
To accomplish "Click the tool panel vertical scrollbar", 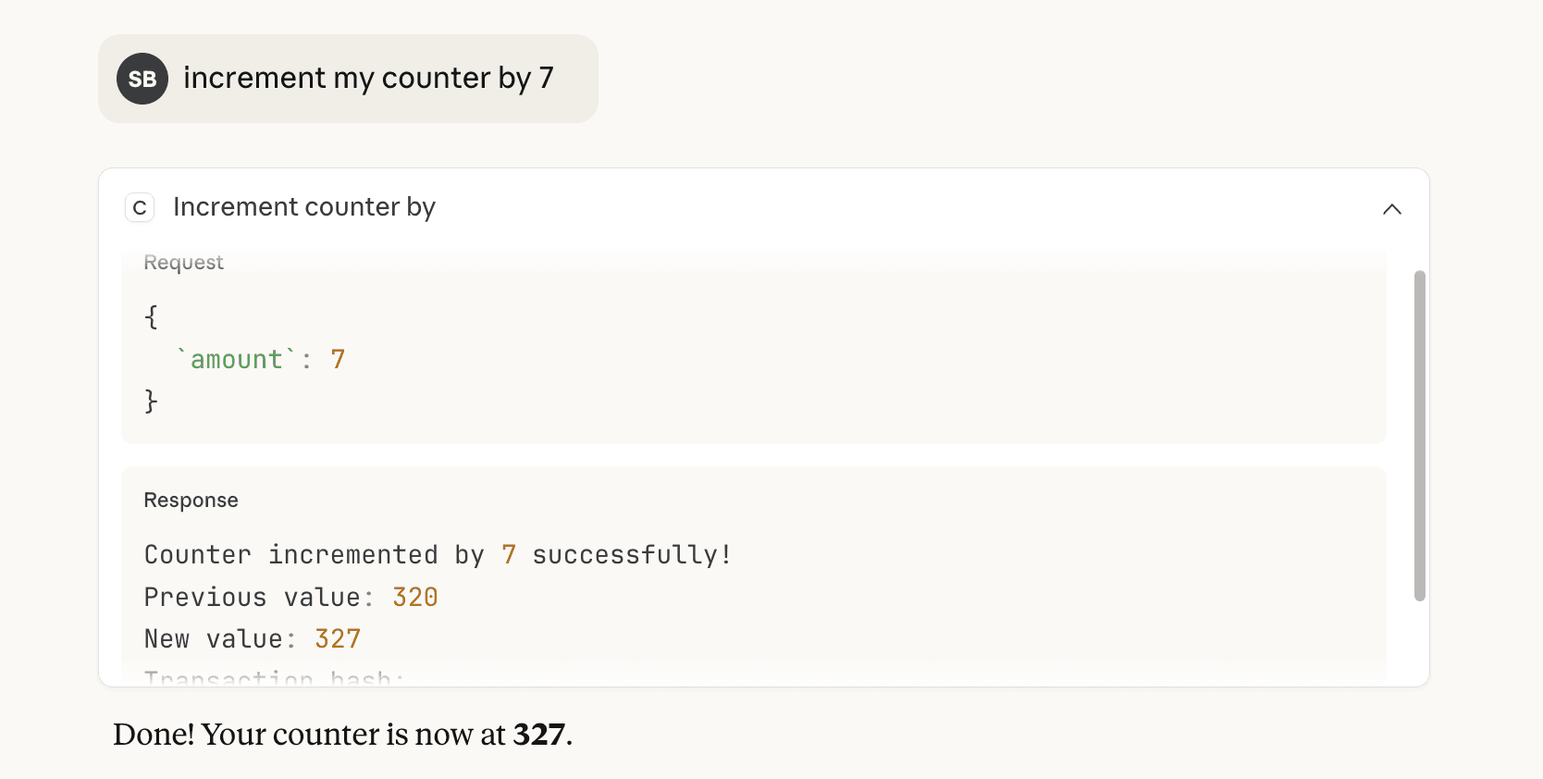I will point(1419,435).
